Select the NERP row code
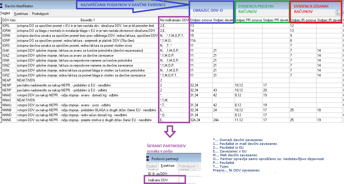344x184 pixels. tap(7, 90)
